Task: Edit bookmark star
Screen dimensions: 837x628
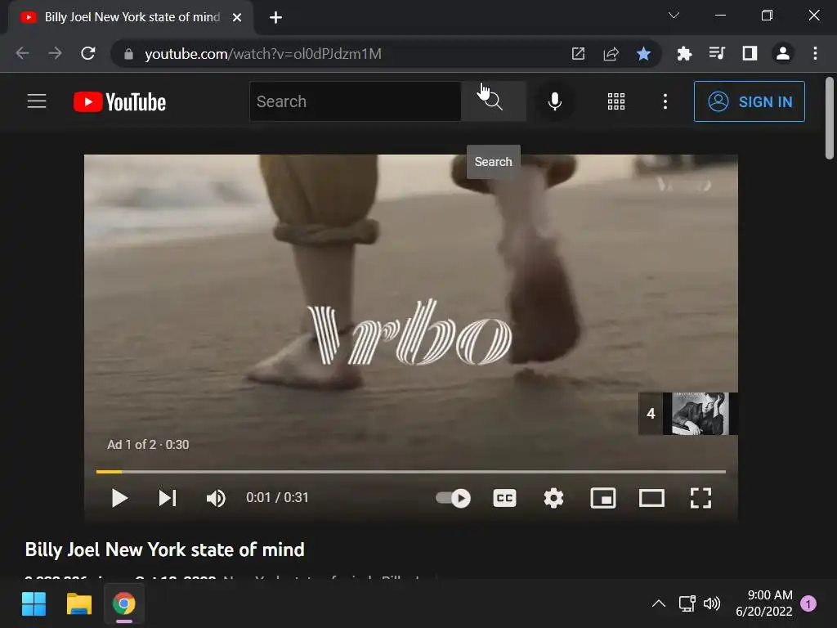Action: (x=644, y=53)
